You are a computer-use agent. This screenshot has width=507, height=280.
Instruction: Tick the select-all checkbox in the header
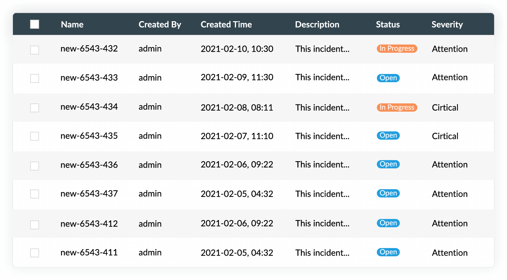pos(35,24)
